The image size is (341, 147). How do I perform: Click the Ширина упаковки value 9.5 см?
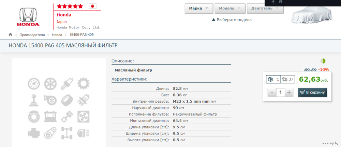179,133
